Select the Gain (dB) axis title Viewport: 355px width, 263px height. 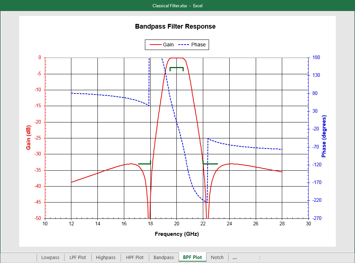pyautogui.click(x=28, y=138)
